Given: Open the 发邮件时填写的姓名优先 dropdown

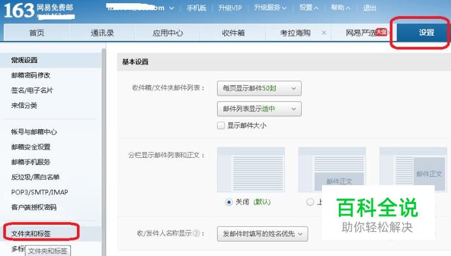Looking at the screenshot, I should [262, 234].
